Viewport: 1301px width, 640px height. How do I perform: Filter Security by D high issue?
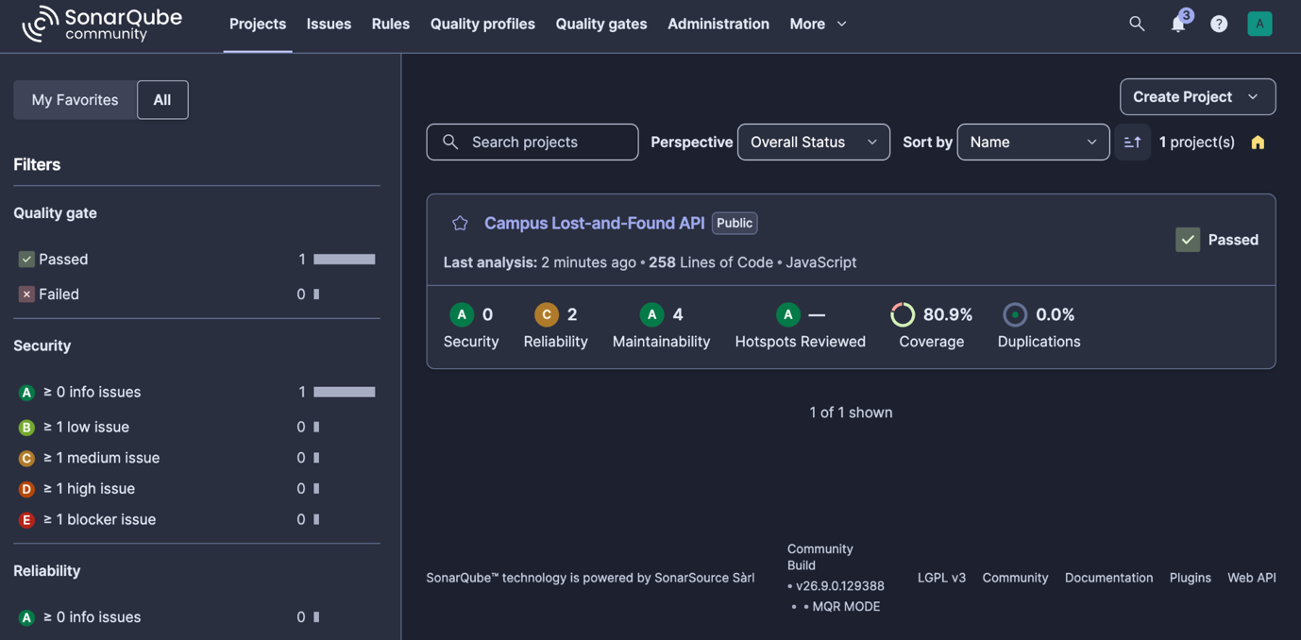click(x=196, y=488)
